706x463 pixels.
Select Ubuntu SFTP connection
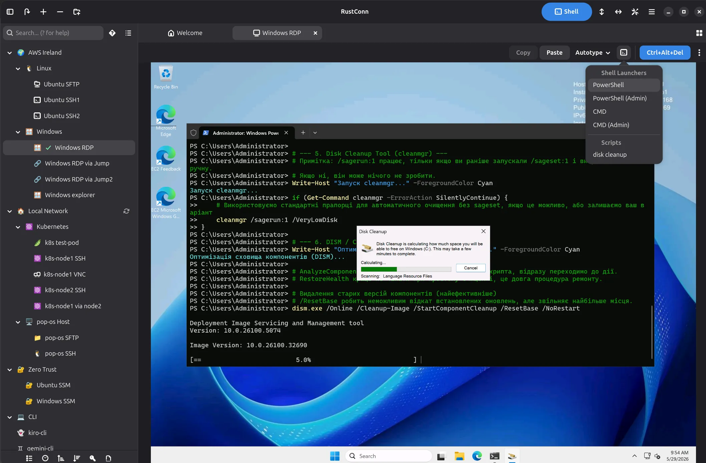pos(69,84)
